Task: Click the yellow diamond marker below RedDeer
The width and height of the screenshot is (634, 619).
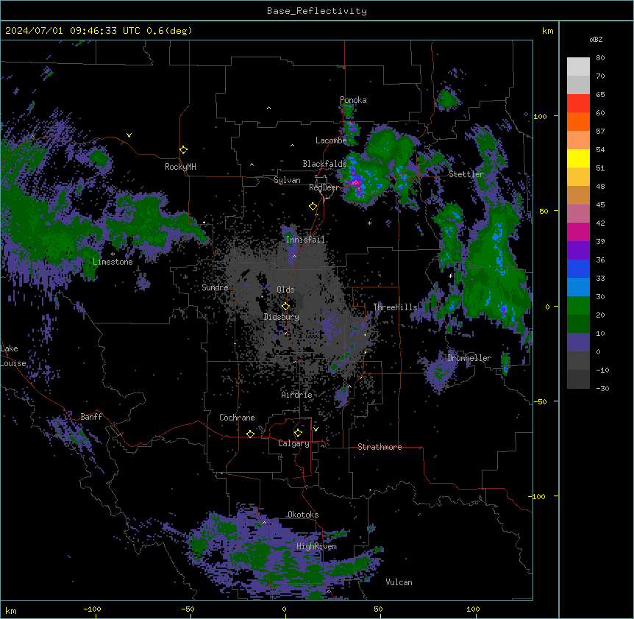Action: tap(313, 207)
